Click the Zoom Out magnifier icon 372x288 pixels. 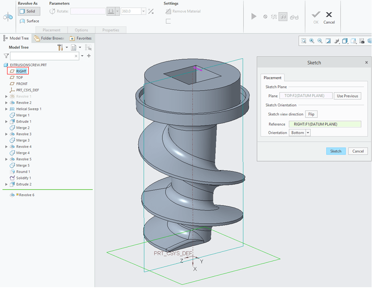coord(320,41)
